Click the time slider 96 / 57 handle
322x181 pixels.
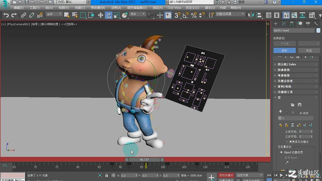(144, 160)
